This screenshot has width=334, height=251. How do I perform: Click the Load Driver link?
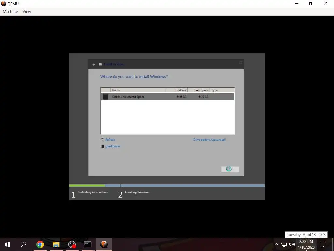click(113, 146)
